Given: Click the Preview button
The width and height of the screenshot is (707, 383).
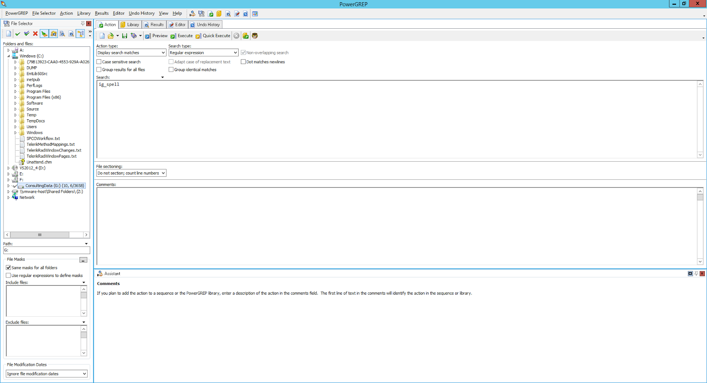Looking at the screenshot, I should click(156, 36).
